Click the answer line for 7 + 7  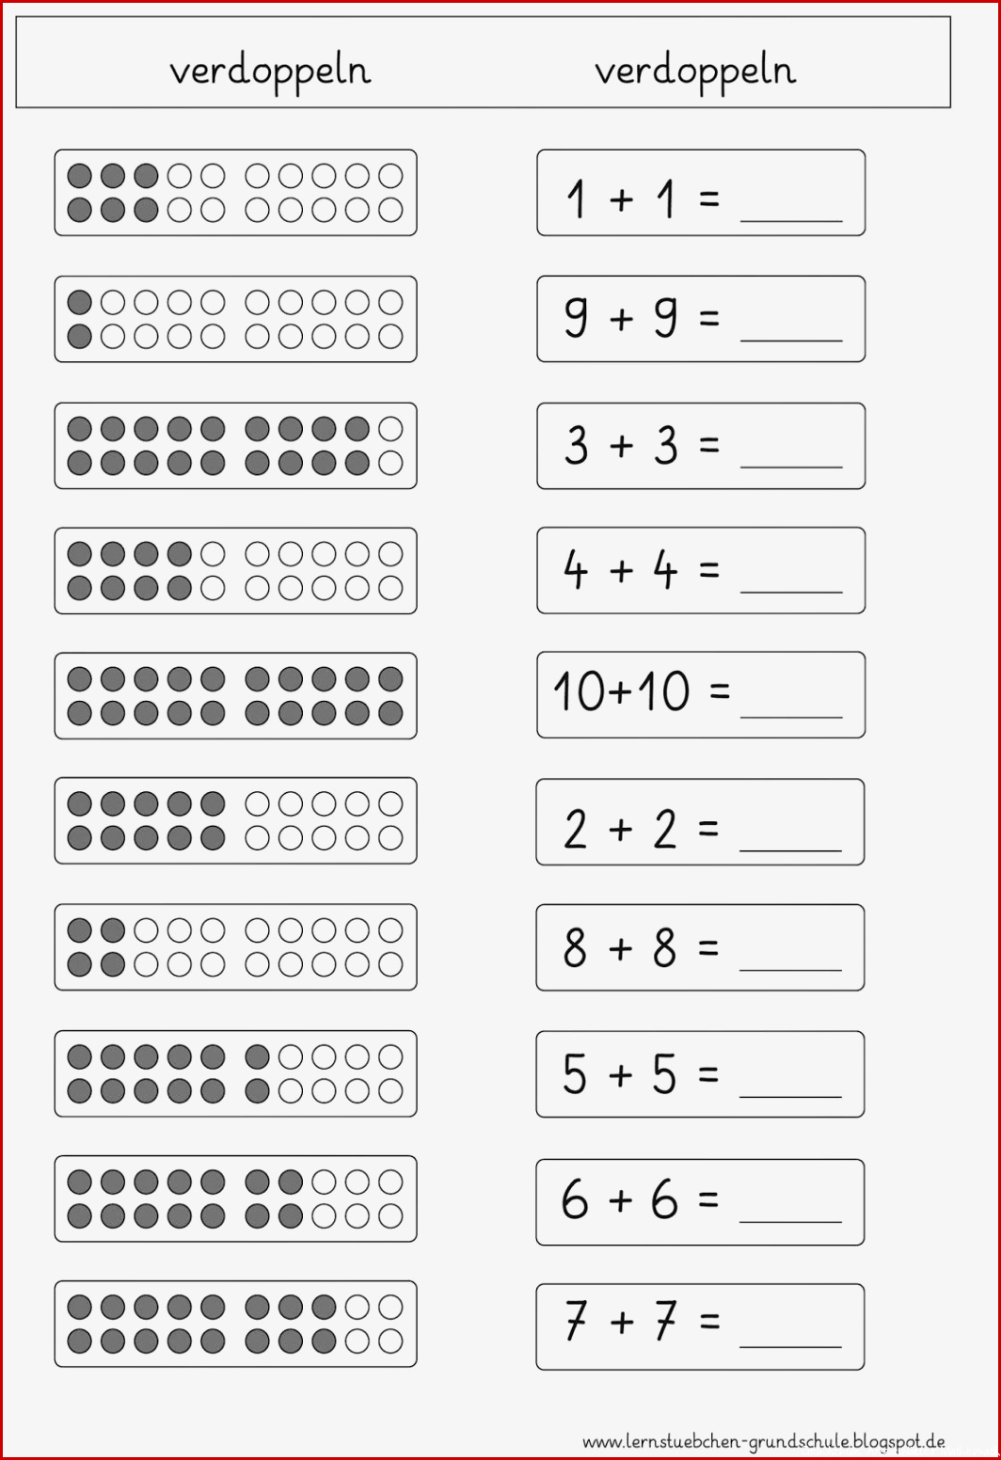pos(790,1346)
